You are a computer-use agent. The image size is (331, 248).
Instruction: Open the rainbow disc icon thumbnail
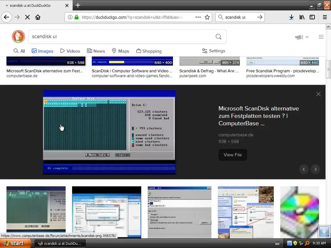coord(299,212)
